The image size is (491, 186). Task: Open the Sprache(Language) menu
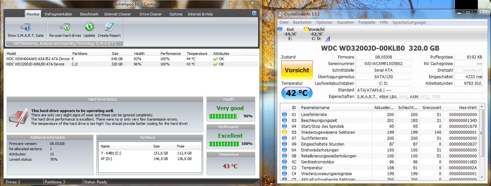click(409, 22)
